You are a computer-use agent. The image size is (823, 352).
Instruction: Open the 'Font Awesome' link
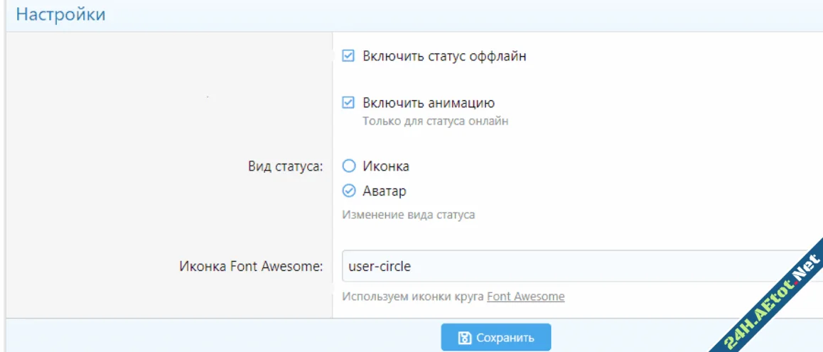tap(526, 297)
